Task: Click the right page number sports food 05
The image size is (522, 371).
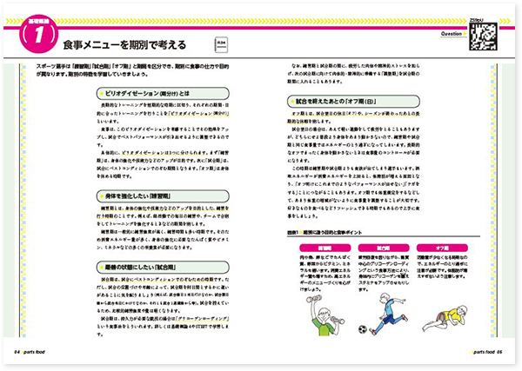Action: (x=487, y=352)
